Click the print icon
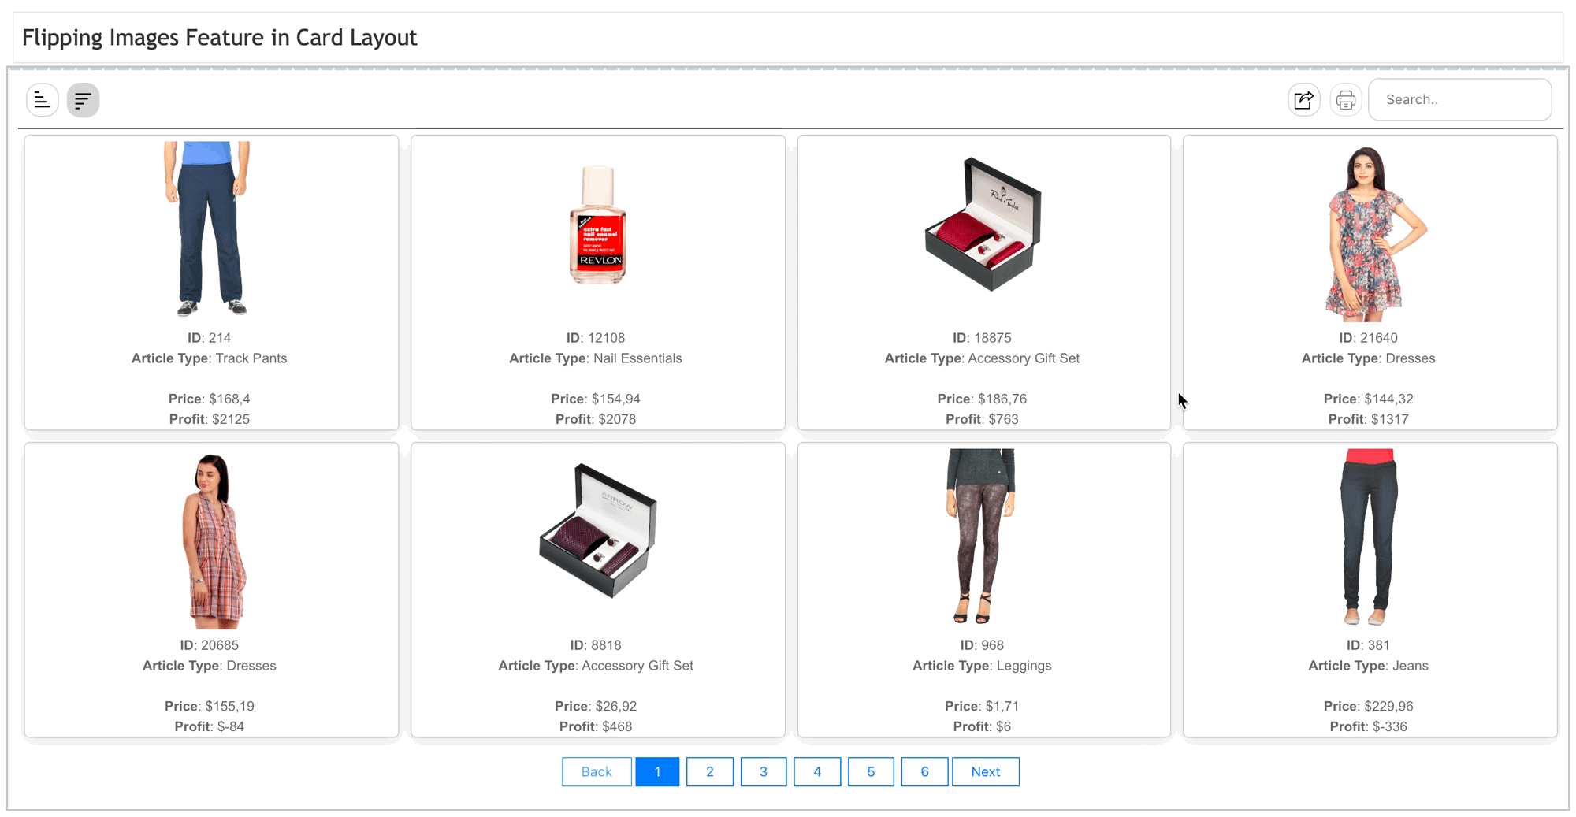 point(1345,100)
